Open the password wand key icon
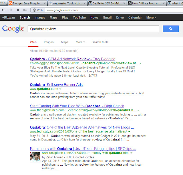This screenshot has width=183, height=175. click(25, 10)
